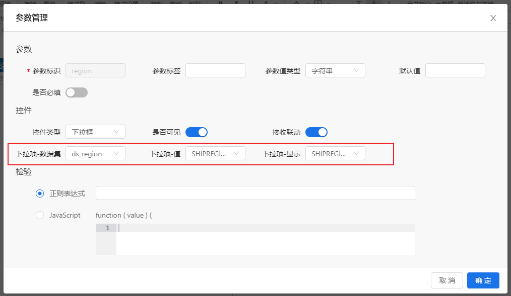
Task: Click the 确定 button
Action: (483, 280)
